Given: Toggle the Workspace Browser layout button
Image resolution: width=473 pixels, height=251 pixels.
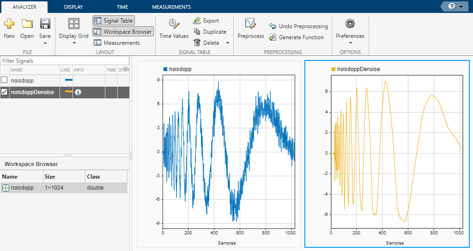Looking at the screenshot, I should point(123,32).
